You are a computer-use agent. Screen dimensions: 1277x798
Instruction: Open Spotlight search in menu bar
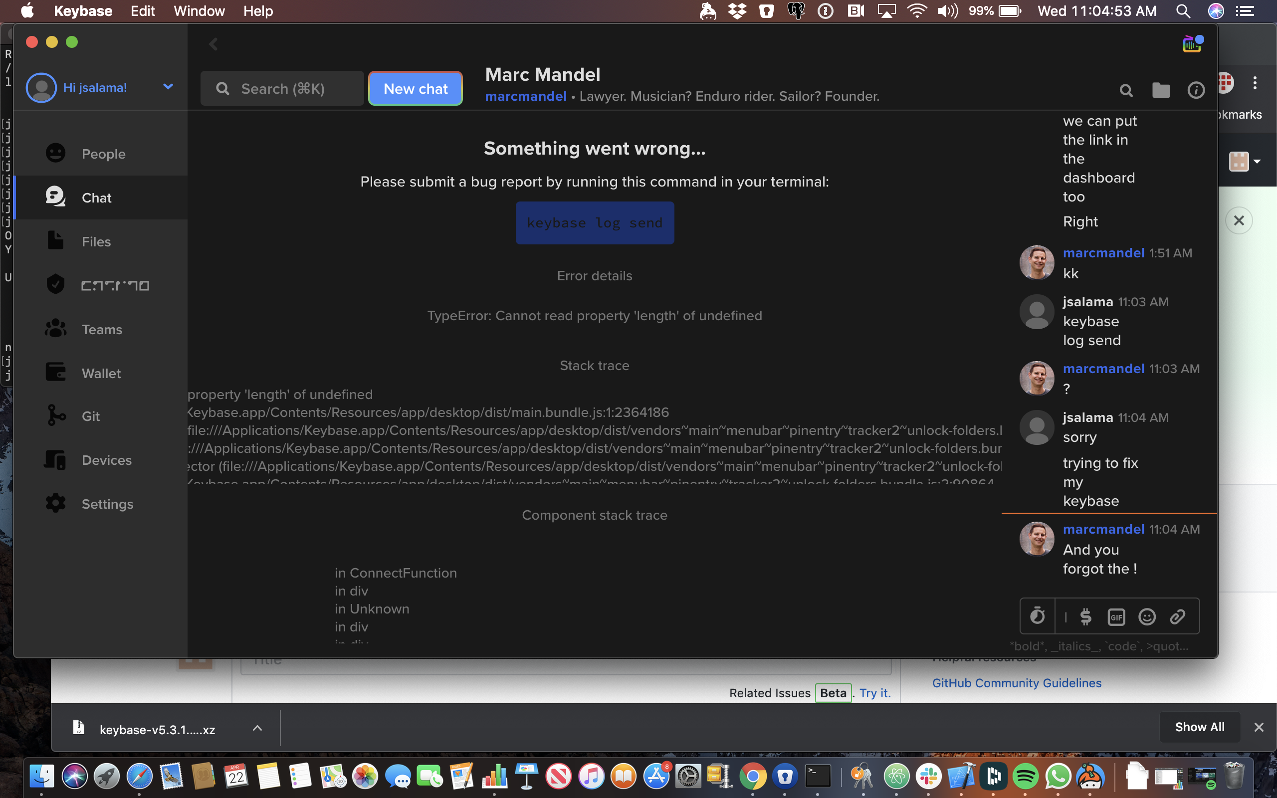(1183, 11)
